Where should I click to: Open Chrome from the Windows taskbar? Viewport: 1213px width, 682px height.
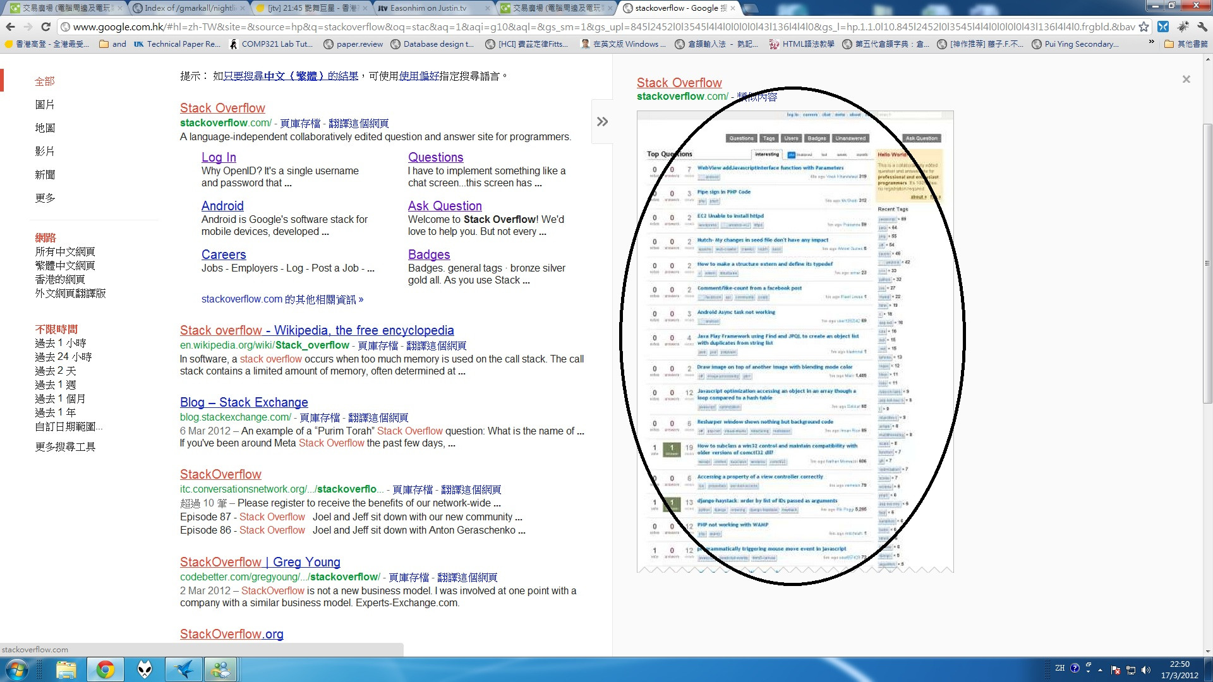tap(105, 669)
